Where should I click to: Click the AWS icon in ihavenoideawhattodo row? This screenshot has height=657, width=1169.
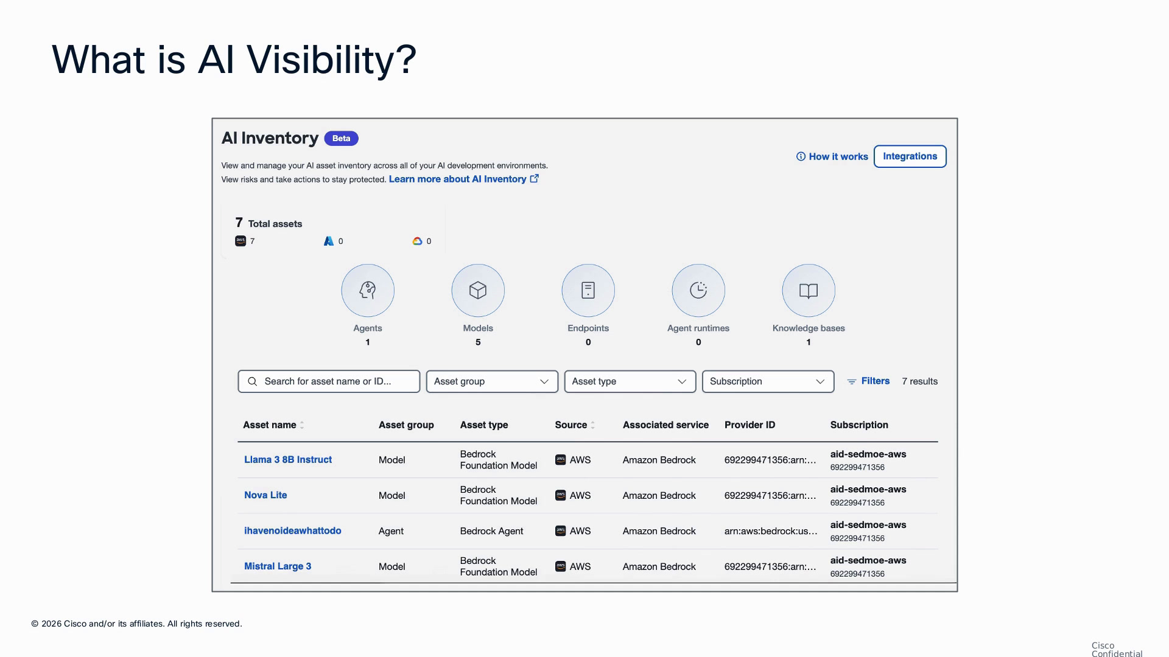pyautogui.click(x=561, y=531)
